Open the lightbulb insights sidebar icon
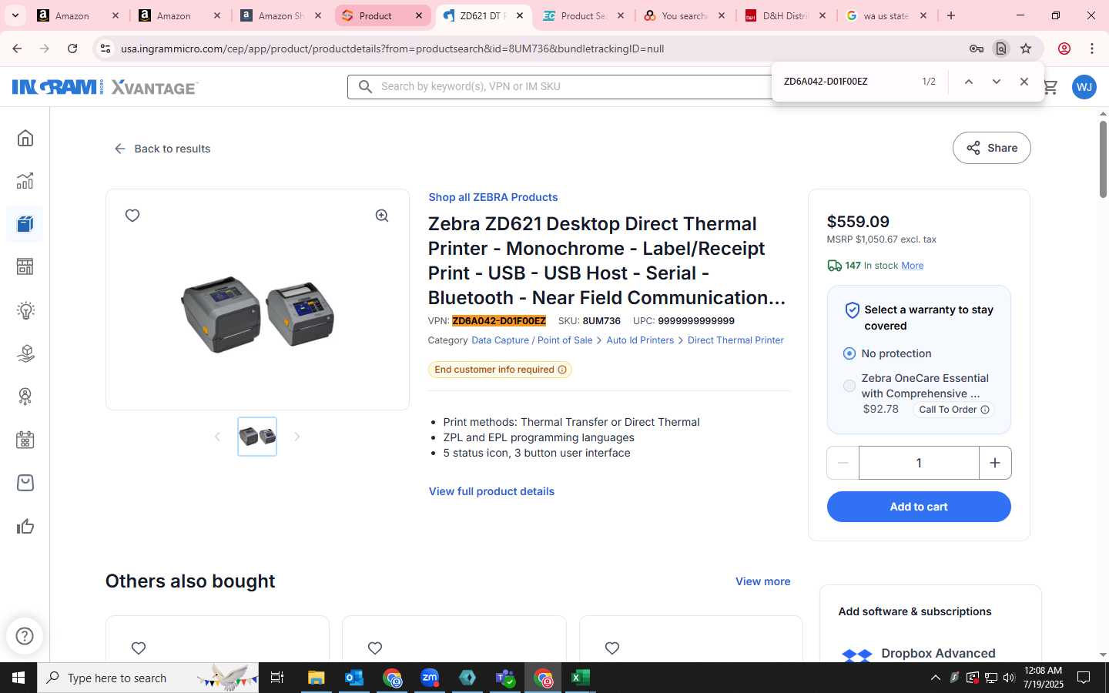 [x=25, y=310]
